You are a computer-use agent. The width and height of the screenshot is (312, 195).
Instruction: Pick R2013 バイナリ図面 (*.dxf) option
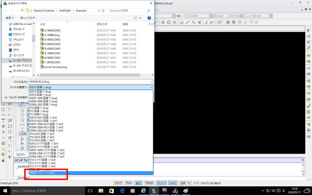click(91, 143)
